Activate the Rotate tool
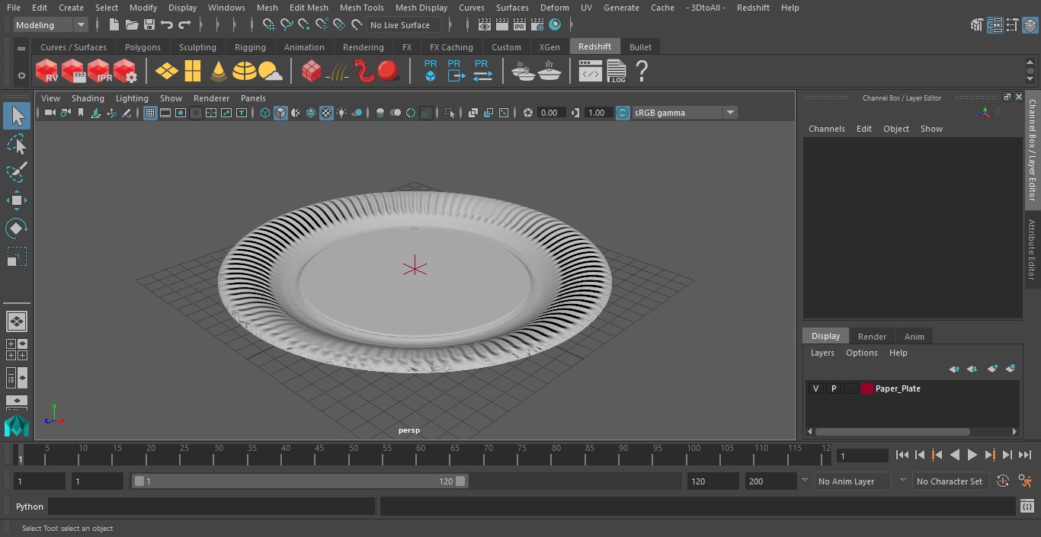This screenshot has width=1041, height=537. [17, 229]
